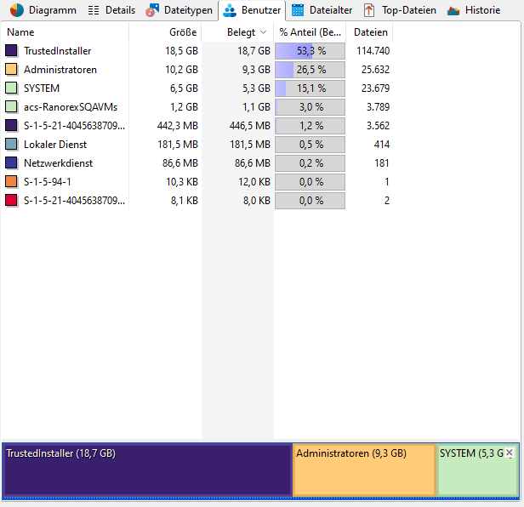Click the 114.740 file count

(x=373, y=51)
